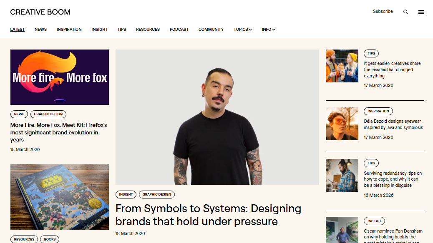The width and height of the screenshot is (433, 243).
Task: Open the News menu item
Action: pos(40,30)
